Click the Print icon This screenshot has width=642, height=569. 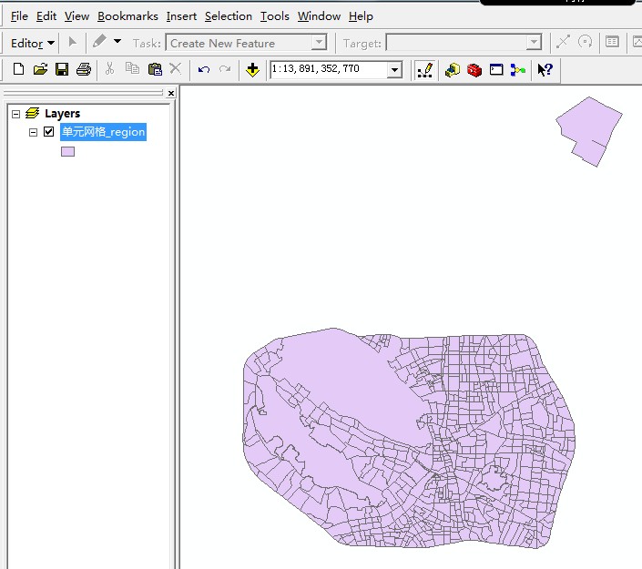(x=84, y=69)
